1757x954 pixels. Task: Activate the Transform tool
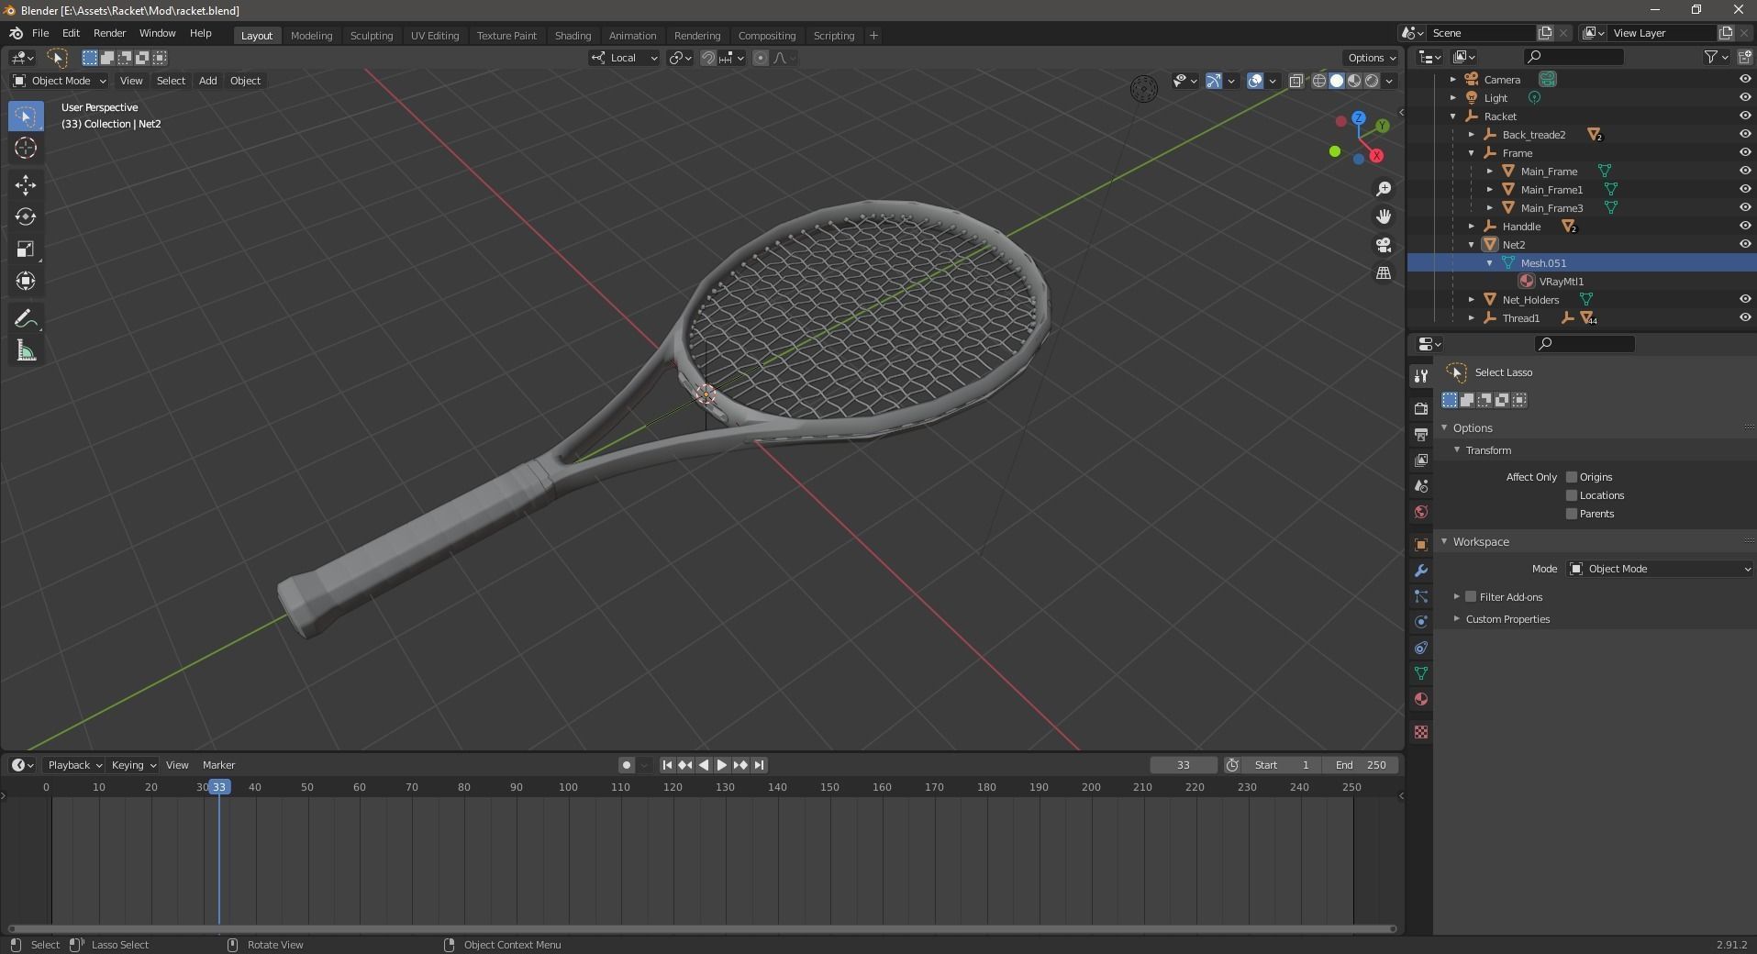26,281
